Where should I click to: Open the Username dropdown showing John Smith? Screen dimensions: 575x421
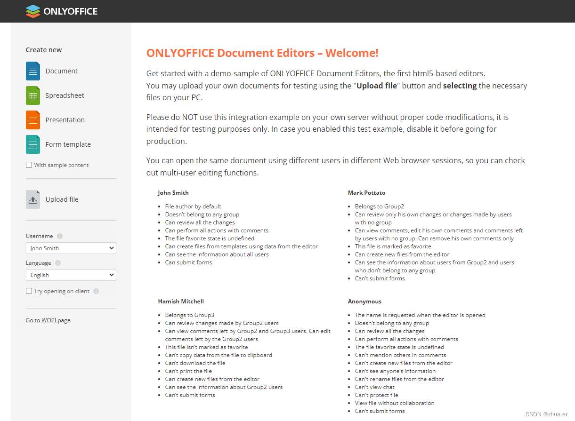click(71, 248)
